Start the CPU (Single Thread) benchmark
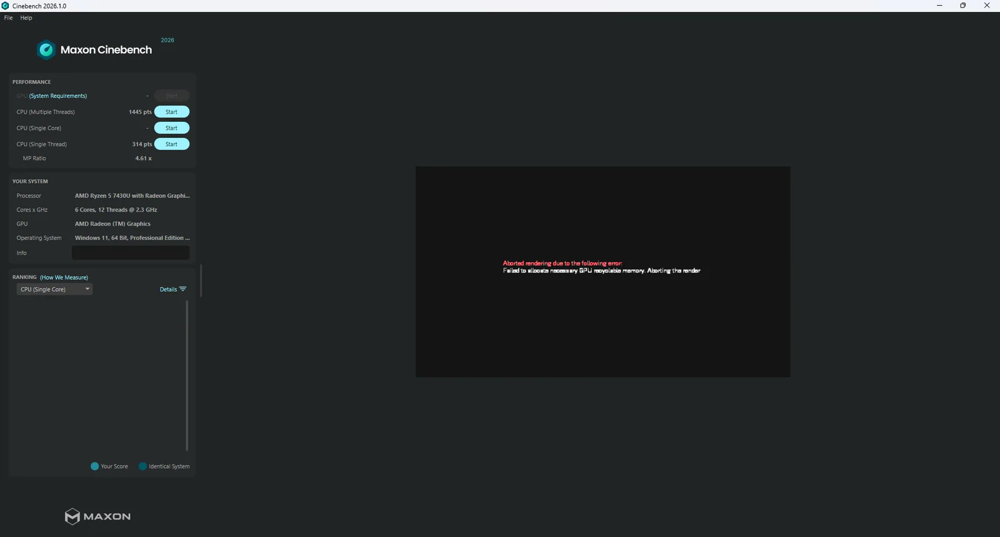 [x=172, y=144]
